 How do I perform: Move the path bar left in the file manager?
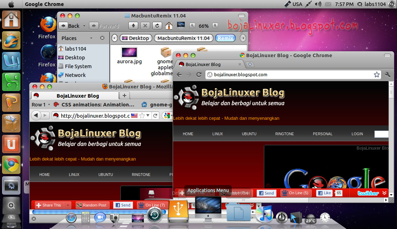pyautogui.click(x=114, y=38)
